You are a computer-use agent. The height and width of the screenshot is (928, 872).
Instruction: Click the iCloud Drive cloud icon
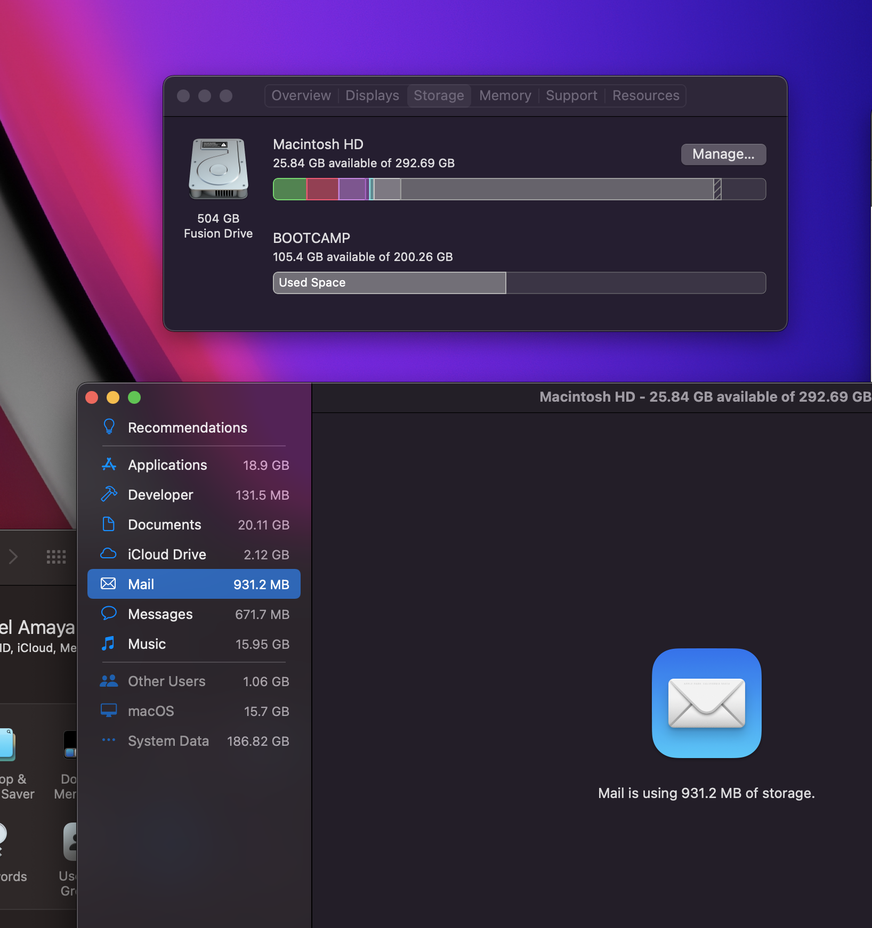click(109, 554)
